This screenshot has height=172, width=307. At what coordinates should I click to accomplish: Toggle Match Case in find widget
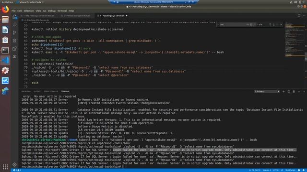pos(248,24)
